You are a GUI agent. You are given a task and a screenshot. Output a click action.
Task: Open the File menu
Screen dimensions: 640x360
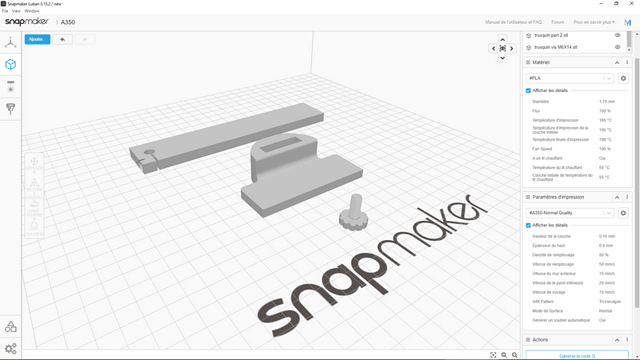pos(5,11)
